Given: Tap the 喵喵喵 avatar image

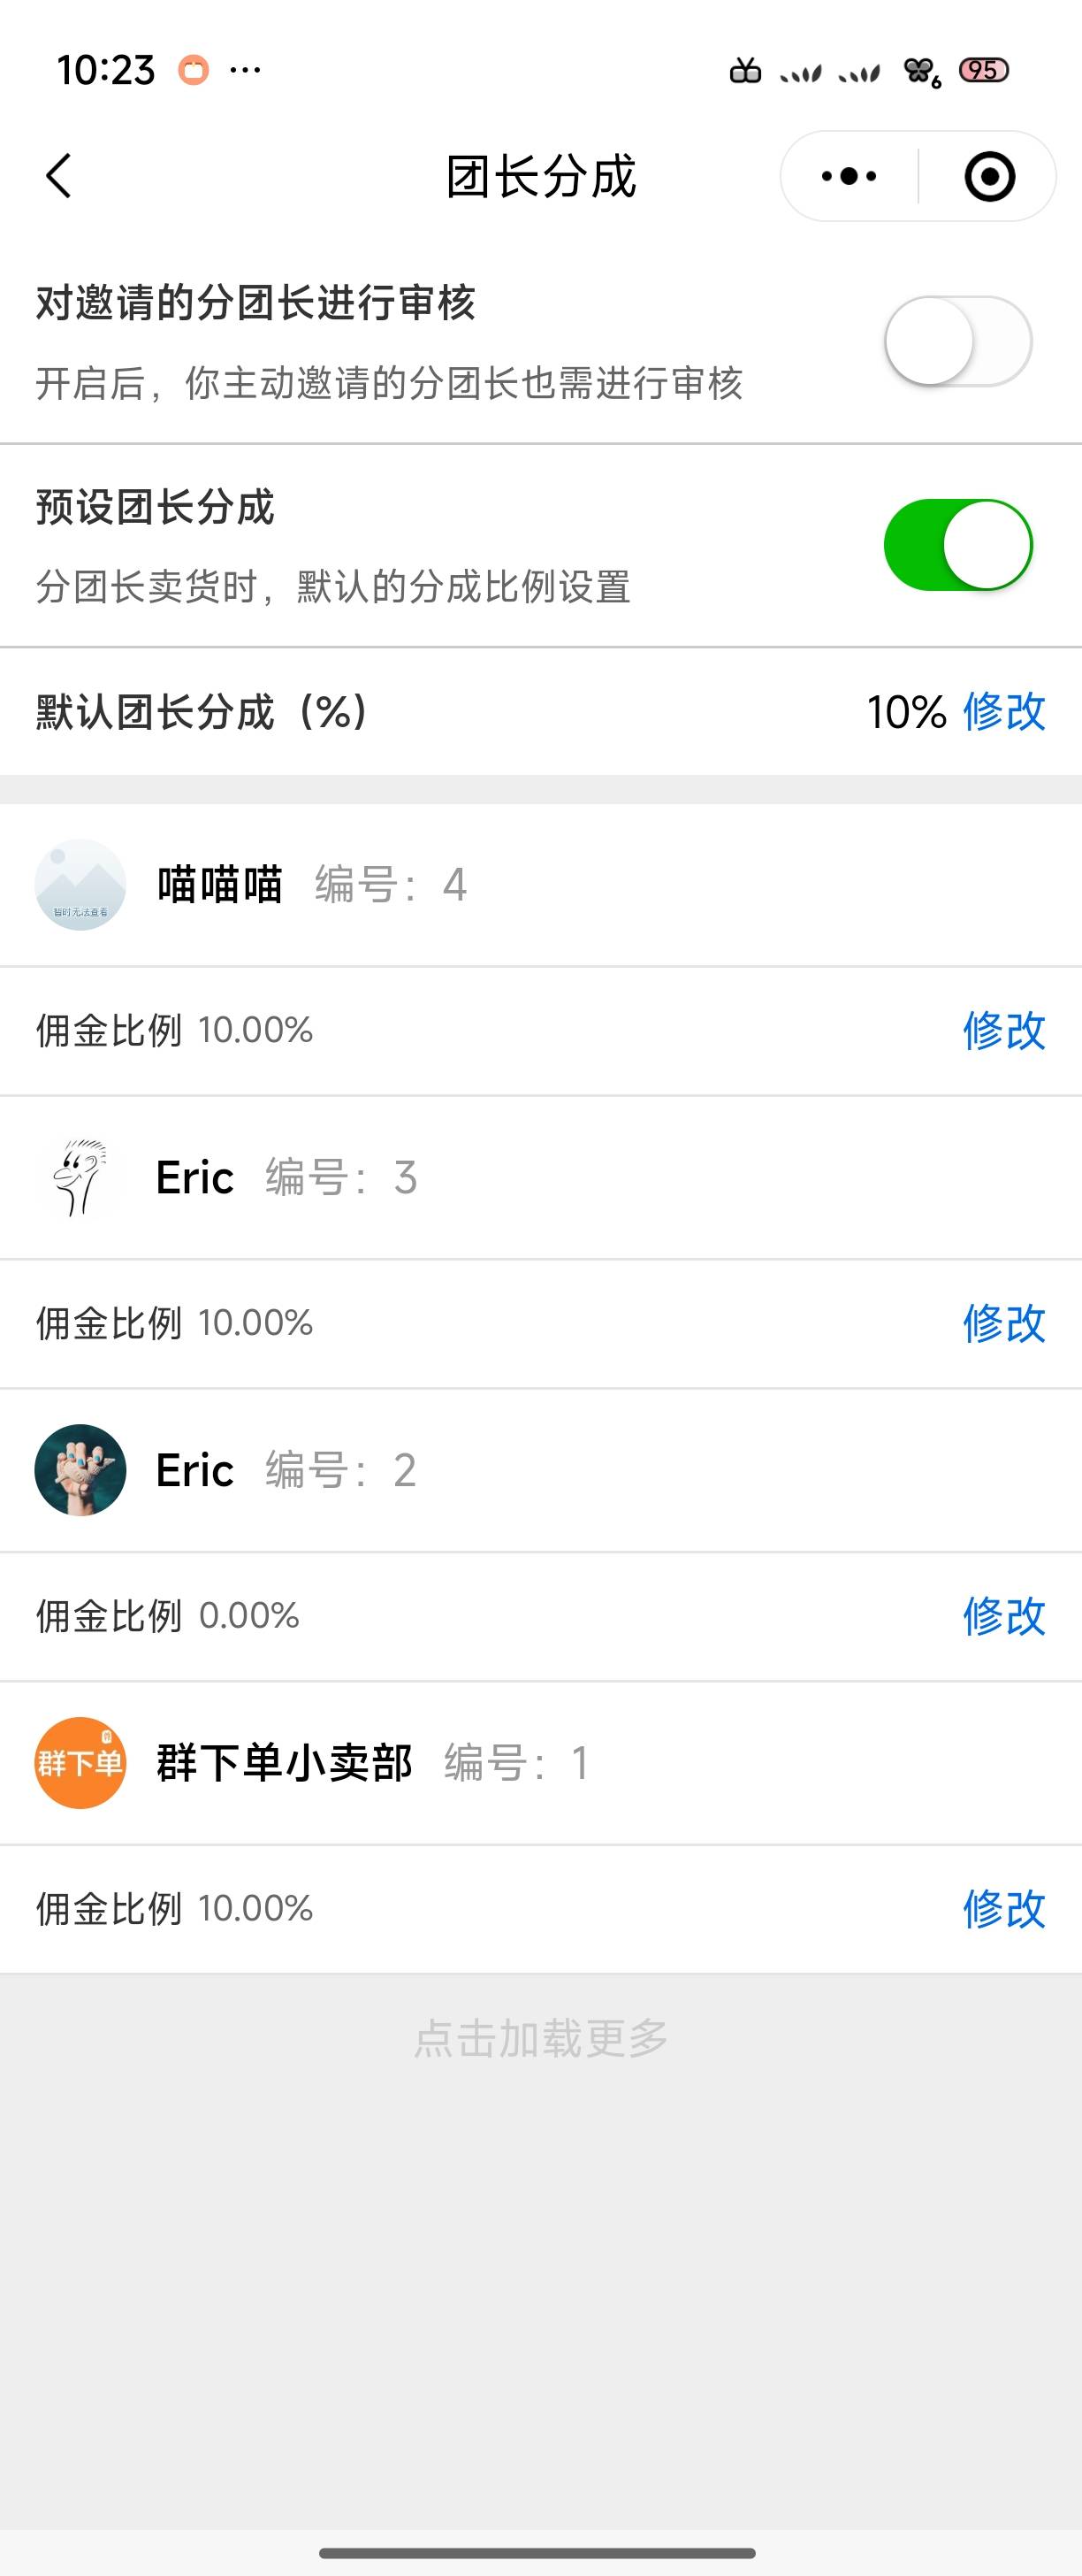Looking at the screenshot, I should coord(80,885).
